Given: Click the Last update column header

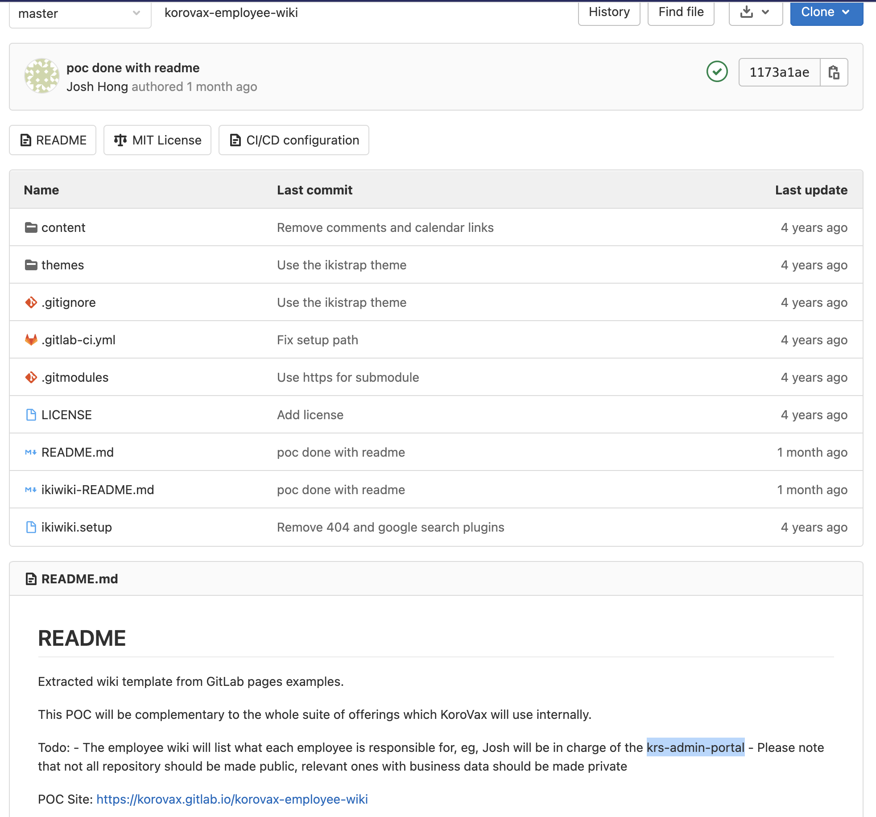Looking at the screenshot, I should tap(811, 190).
